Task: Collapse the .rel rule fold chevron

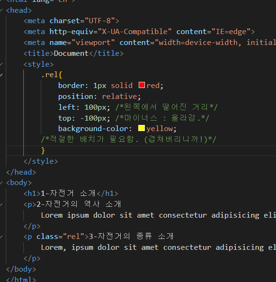Action: tap(1, 75)
